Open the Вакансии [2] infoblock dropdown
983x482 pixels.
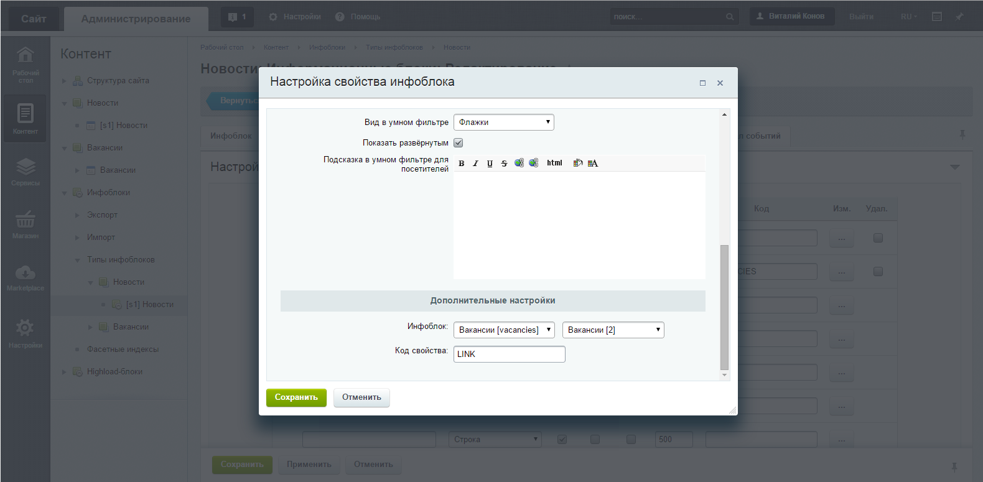coord(613,330)
